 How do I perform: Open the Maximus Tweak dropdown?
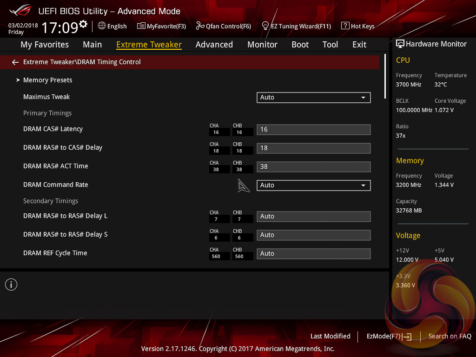(314, 98)
